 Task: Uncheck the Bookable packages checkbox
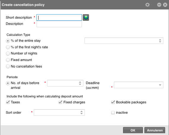pyautogui.click(x=113, y=102)
